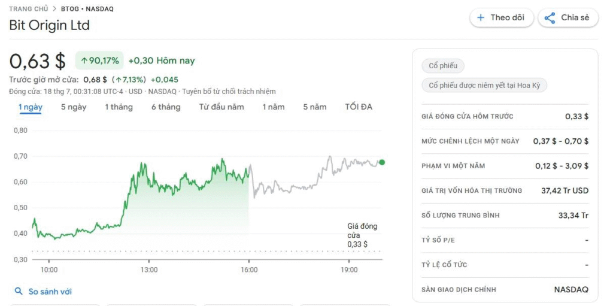
Task: Click the 10:00 time axis label
Action: coord(49,270)
